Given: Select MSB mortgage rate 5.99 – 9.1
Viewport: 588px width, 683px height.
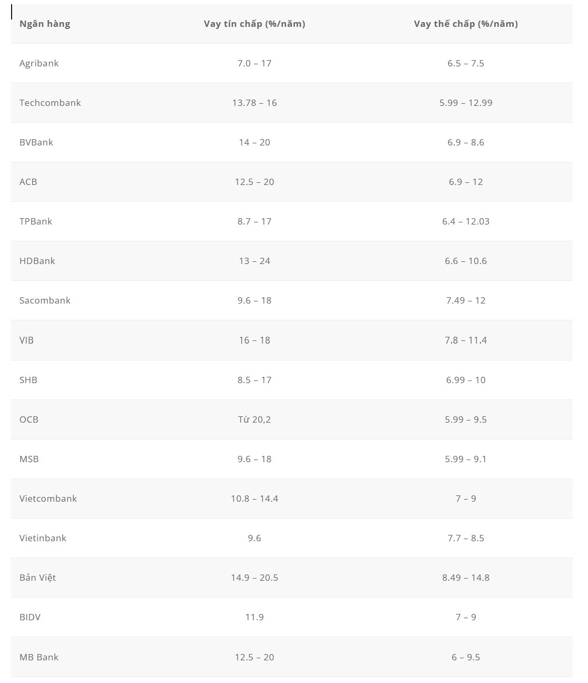Looking at the screenshot, I should (466, 459).
